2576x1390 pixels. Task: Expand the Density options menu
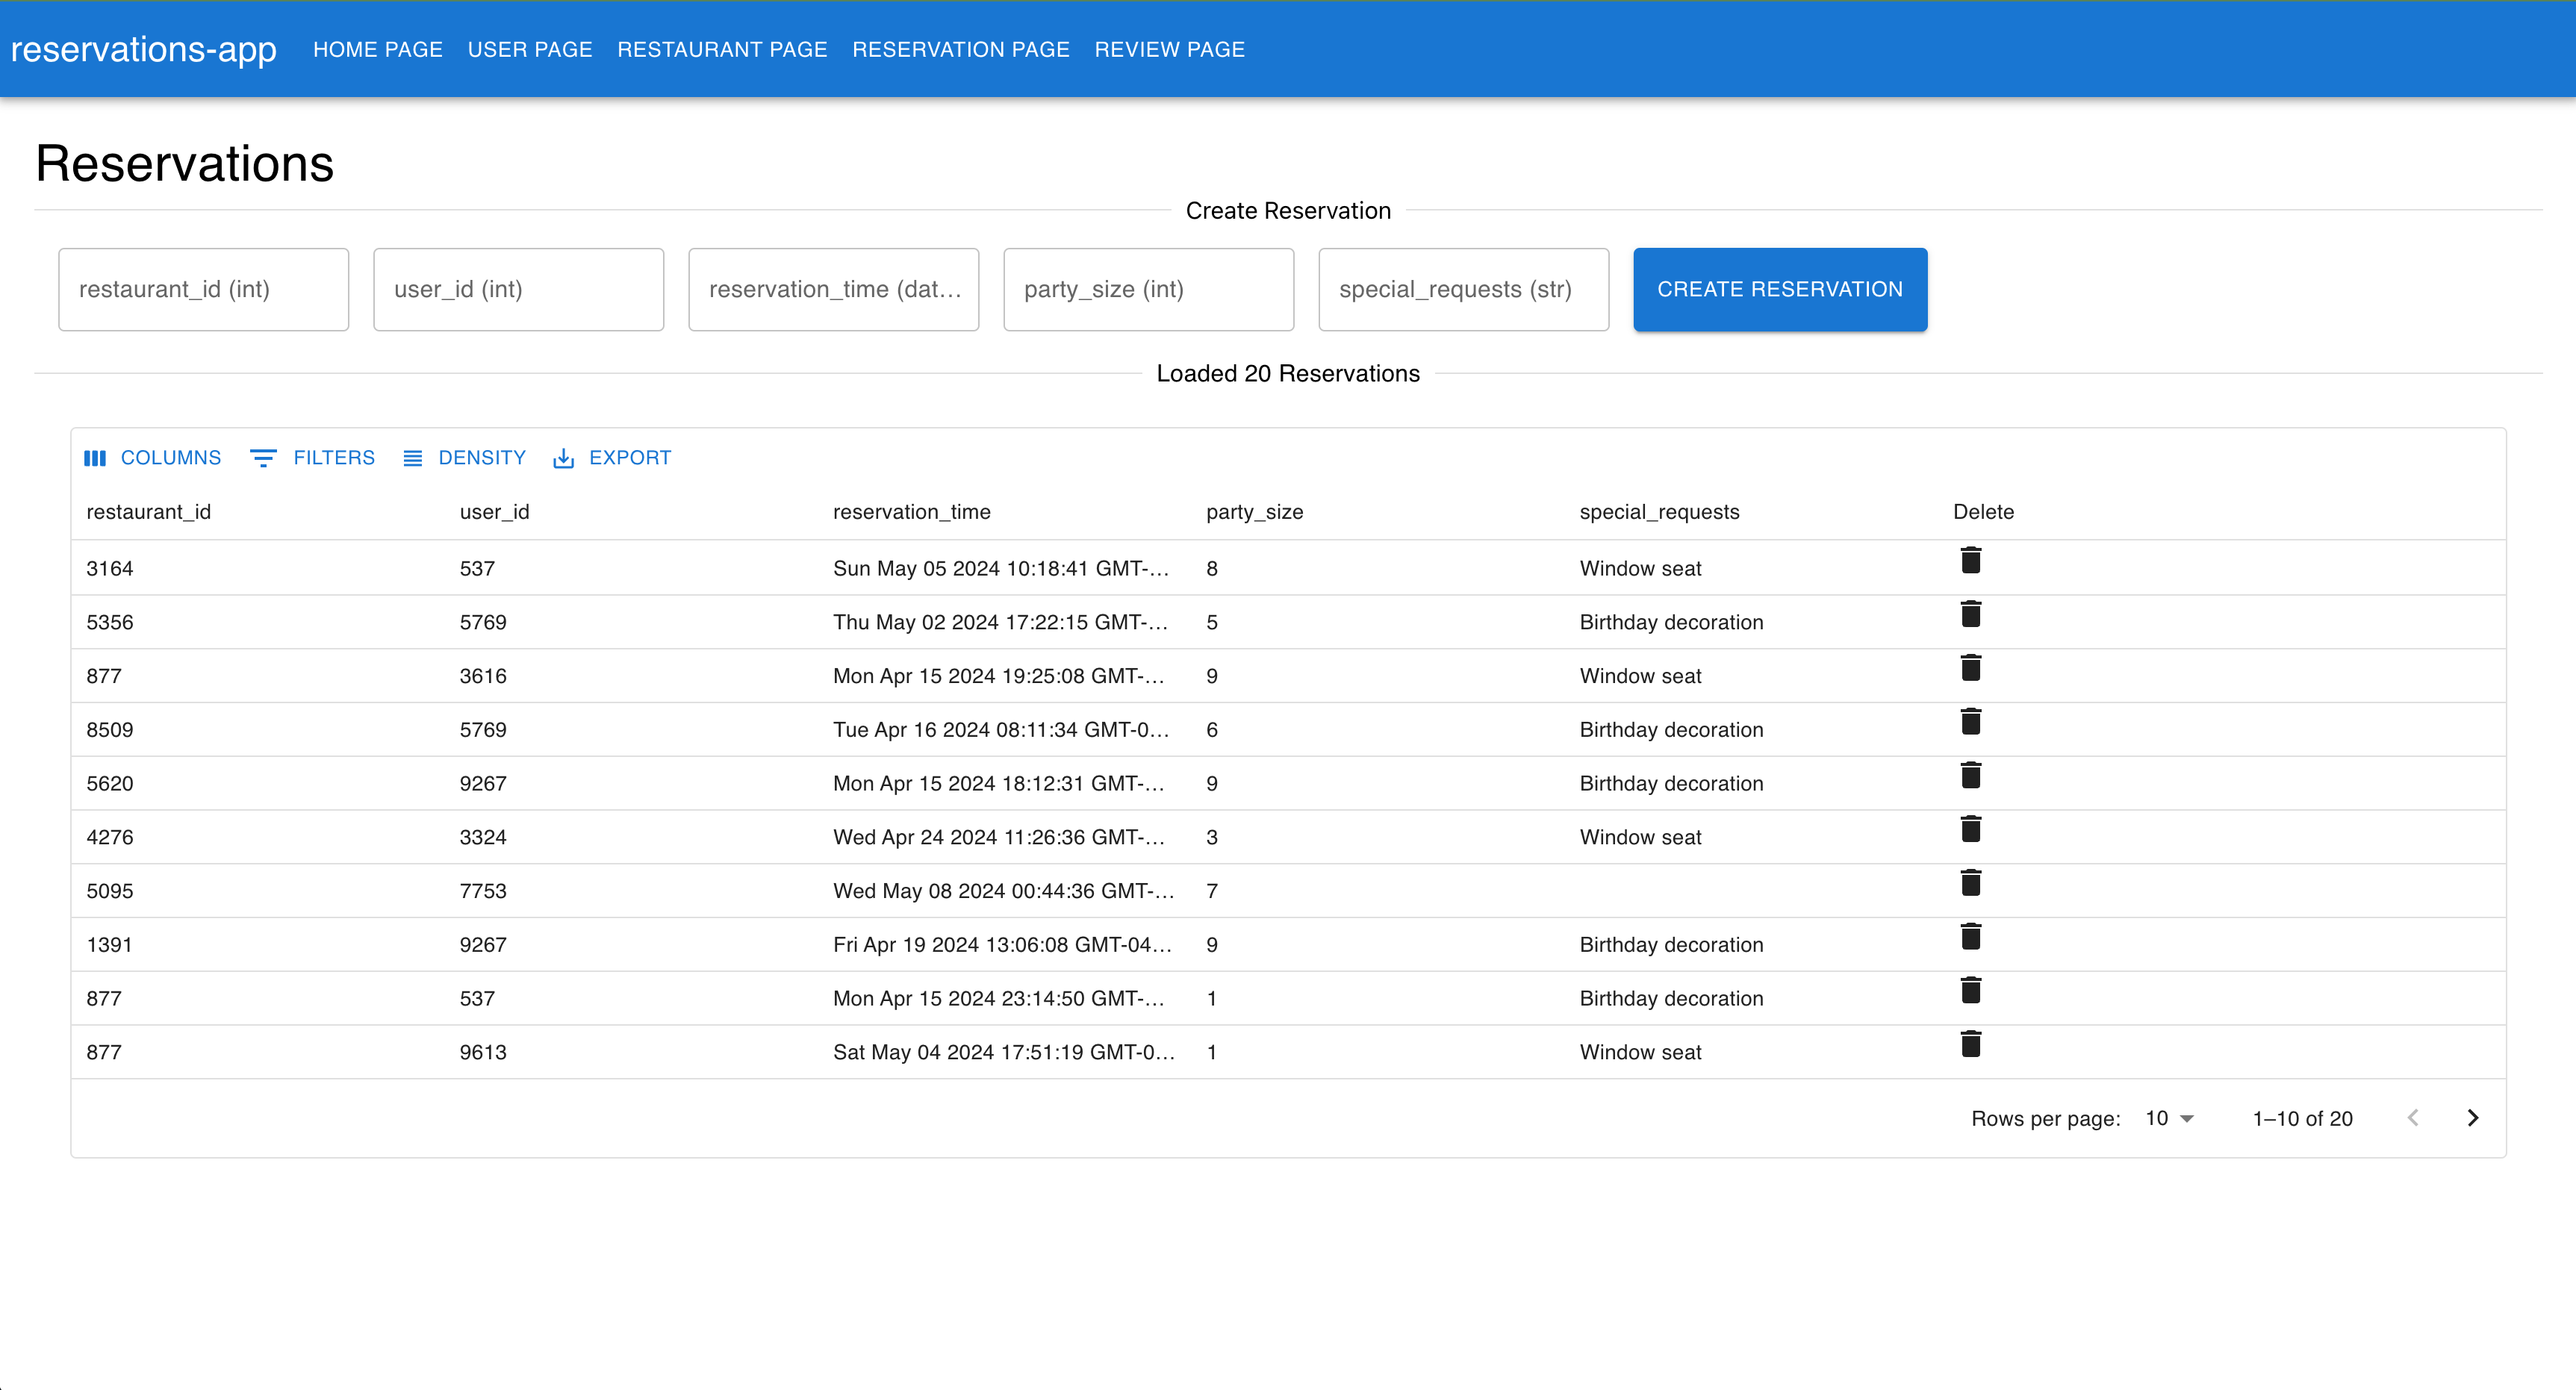465,458
